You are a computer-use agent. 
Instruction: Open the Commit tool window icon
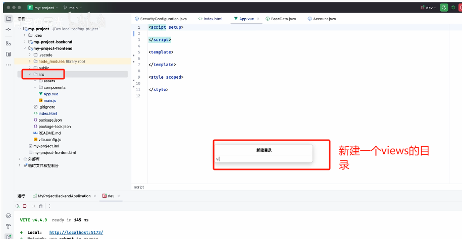click(x=8, y=30)
